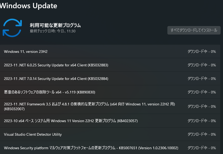Select Visual Studio Client Detector Utility row
This screenshot has height=154, width=223.
click(110, 134)
